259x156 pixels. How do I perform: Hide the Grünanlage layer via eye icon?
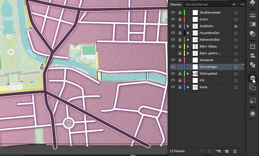pyautogui.click(x=173, y=67)
